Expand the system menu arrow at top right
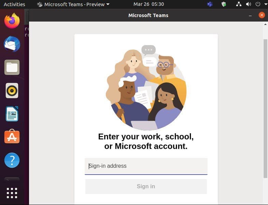The image size is (268, 205). pos(265,4)
